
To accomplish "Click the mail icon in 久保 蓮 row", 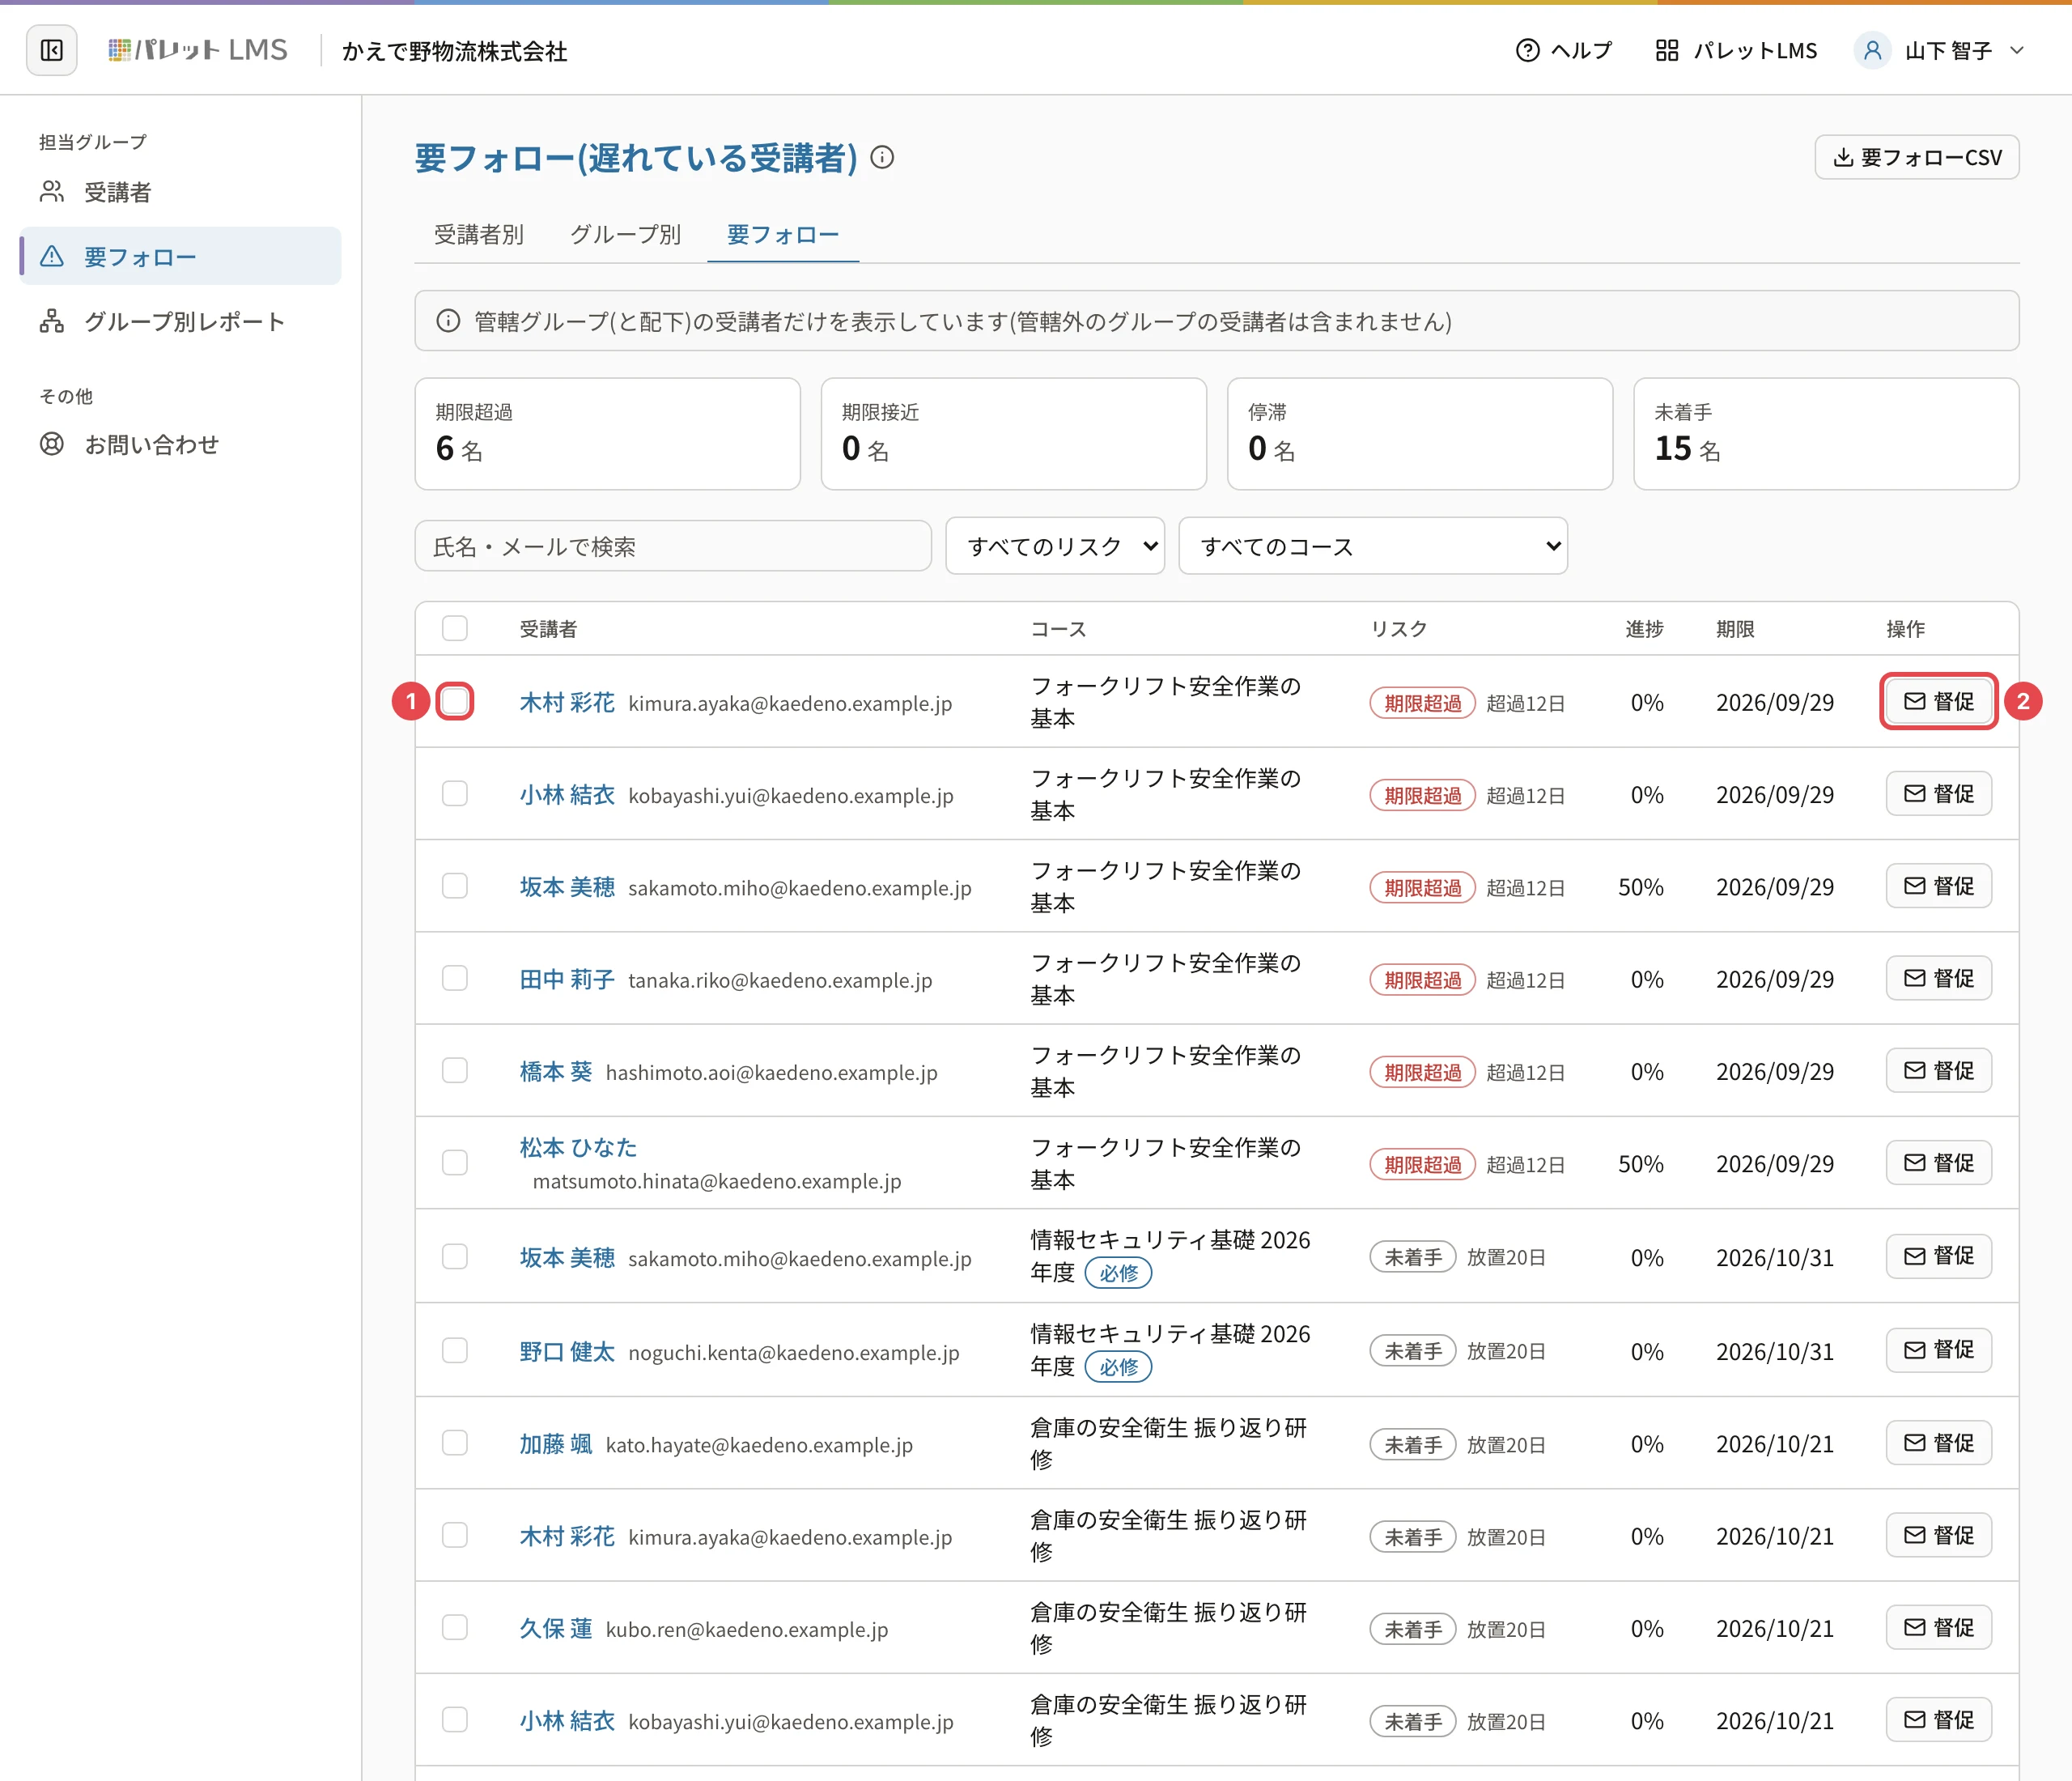I will pos(1914,1628).
